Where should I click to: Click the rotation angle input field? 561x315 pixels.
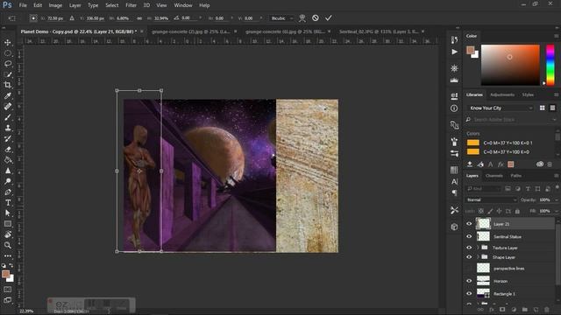pos(189,18)
